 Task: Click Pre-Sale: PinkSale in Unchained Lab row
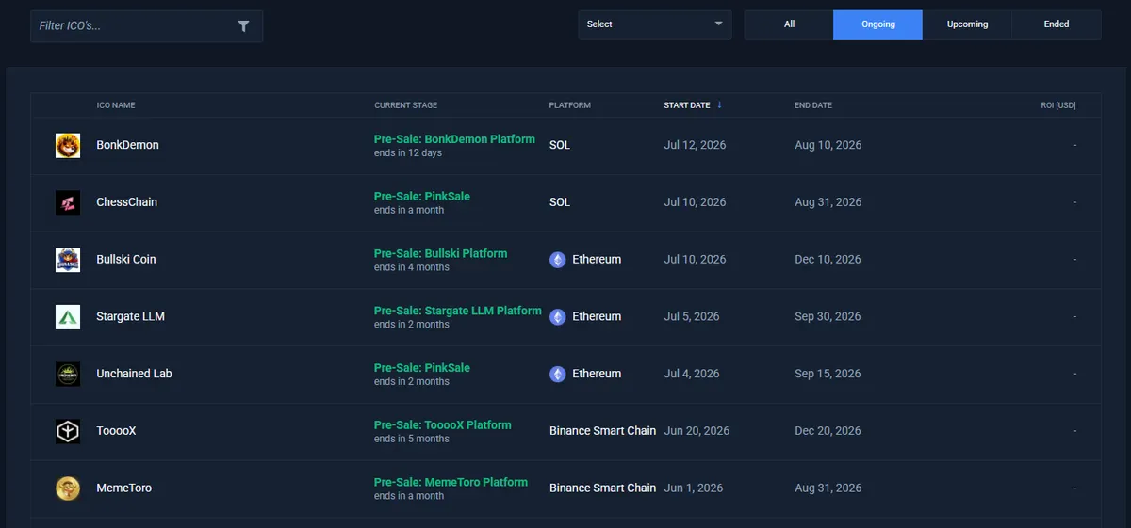[422, 368]
